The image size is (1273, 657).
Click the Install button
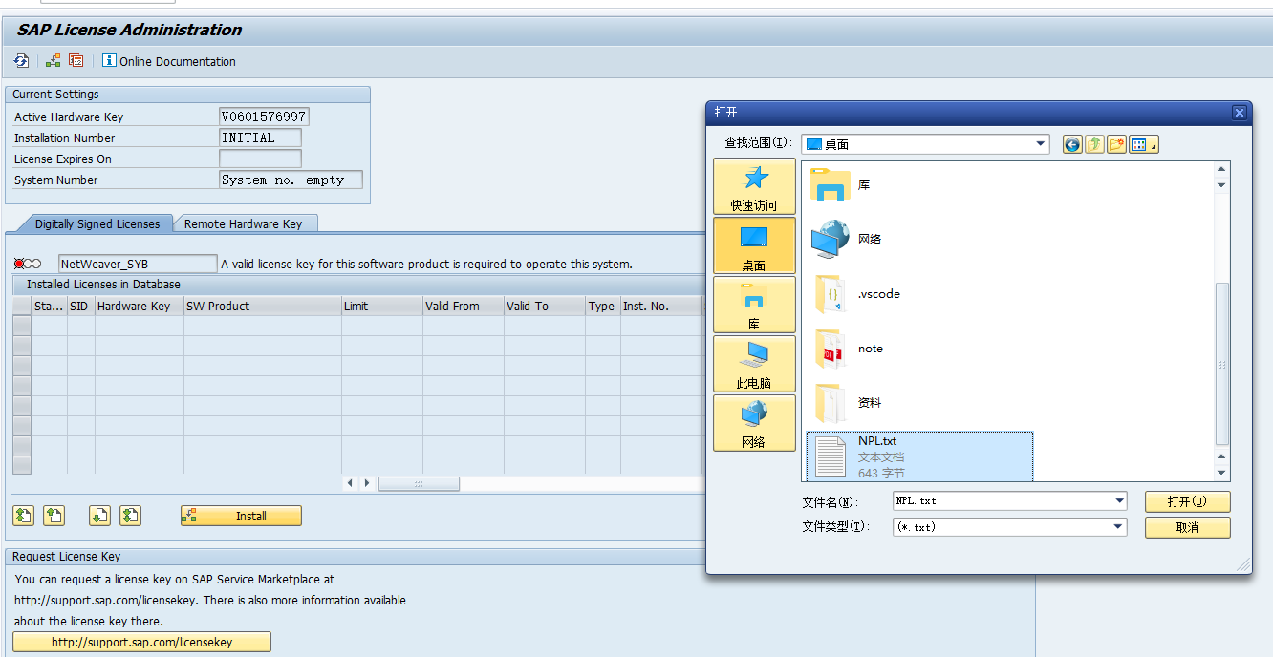tap(241, 516)
